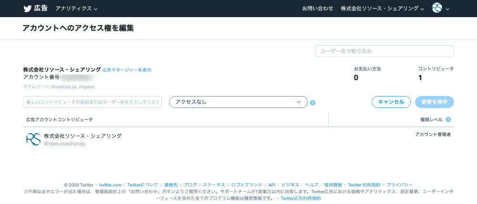Open Twitterについて footer link
Image resolution: width=477 pixels, height=204 pixels.
[143, 185]
